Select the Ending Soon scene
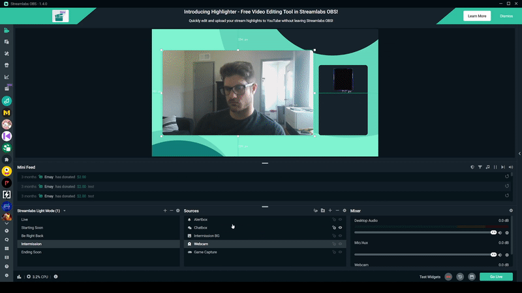This screenshot has width=522, height=293. (99, 252)
